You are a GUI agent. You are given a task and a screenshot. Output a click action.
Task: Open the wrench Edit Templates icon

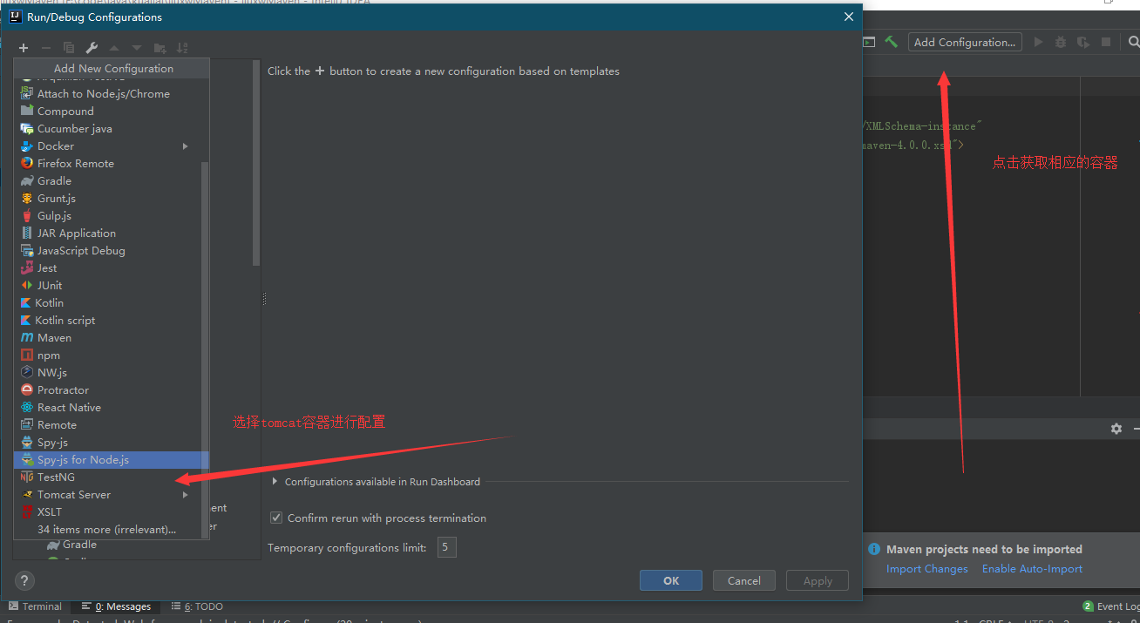tap(92, 48)
